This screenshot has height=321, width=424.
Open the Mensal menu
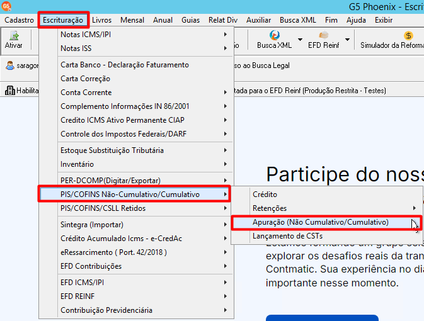click(x=132, y=20)
